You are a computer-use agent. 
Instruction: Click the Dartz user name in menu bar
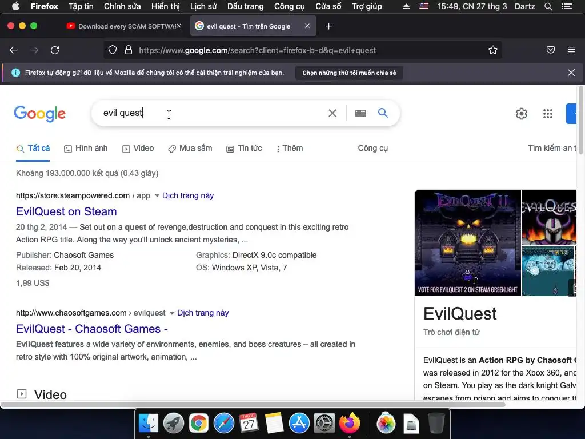(524, 6)
